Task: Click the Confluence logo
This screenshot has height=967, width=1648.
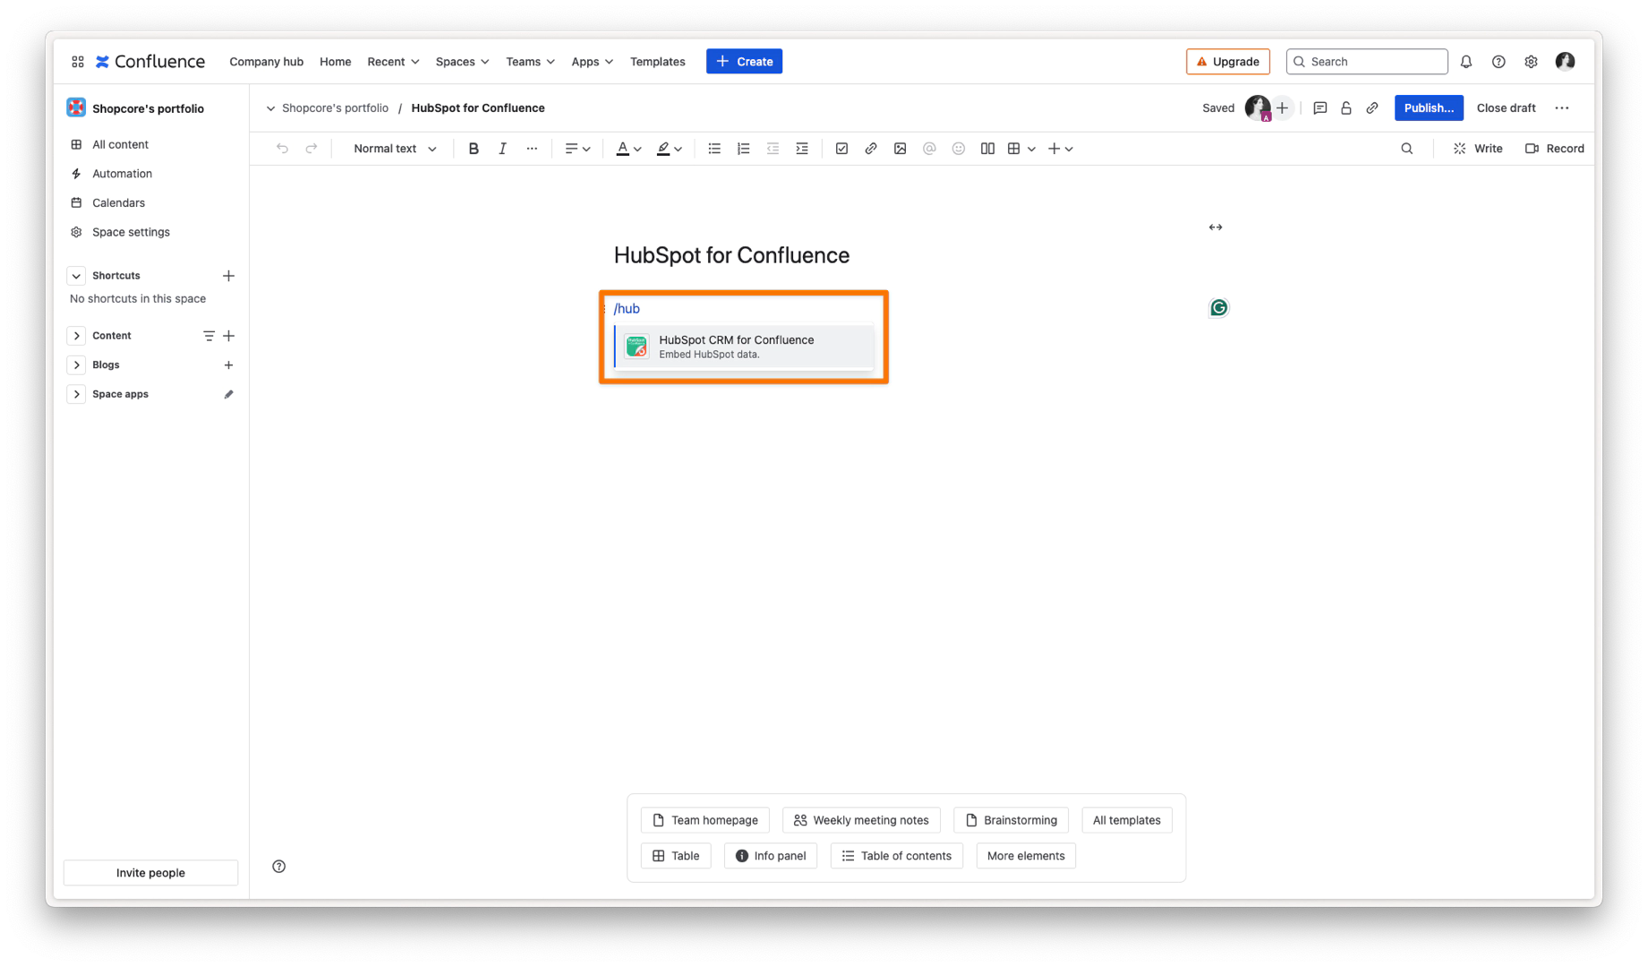Action: point(150,62)
